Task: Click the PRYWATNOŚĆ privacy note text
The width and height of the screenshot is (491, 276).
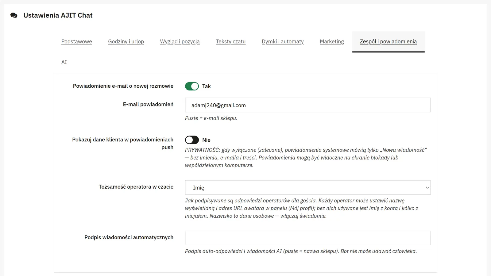Action: pos(306,158)
